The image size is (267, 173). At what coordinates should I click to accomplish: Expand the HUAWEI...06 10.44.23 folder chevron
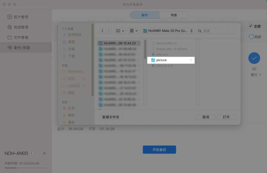(x=138, y=43)
